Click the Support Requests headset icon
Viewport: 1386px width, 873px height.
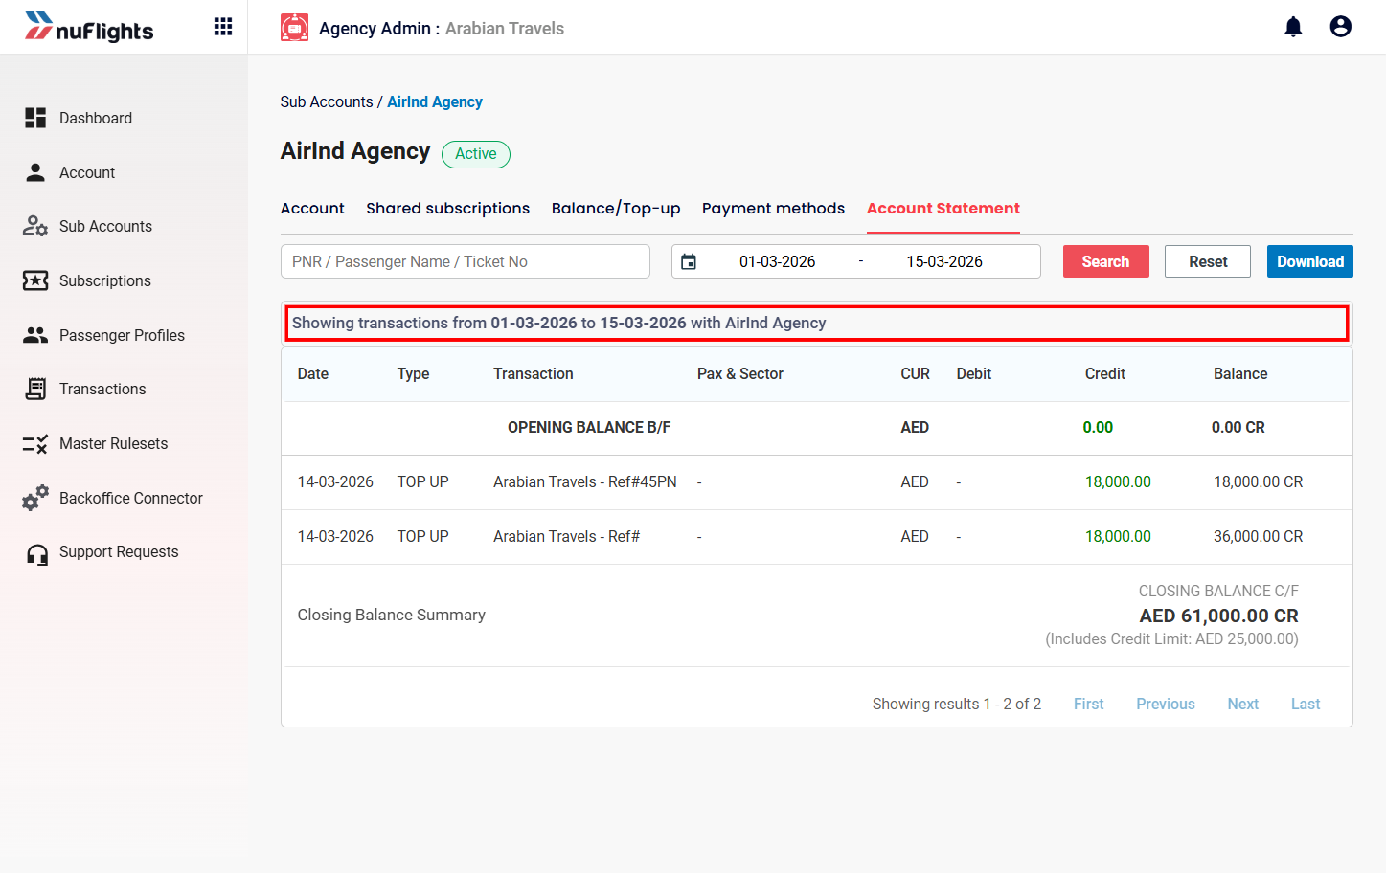pyautogui.click(x=37, y=554)
